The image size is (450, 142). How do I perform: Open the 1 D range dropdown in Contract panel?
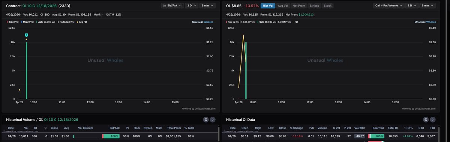(191, 6)
